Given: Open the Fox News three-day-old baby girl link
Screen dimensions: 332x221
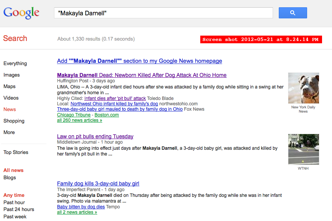Looking at the screenshot, I should pos(120,109).
